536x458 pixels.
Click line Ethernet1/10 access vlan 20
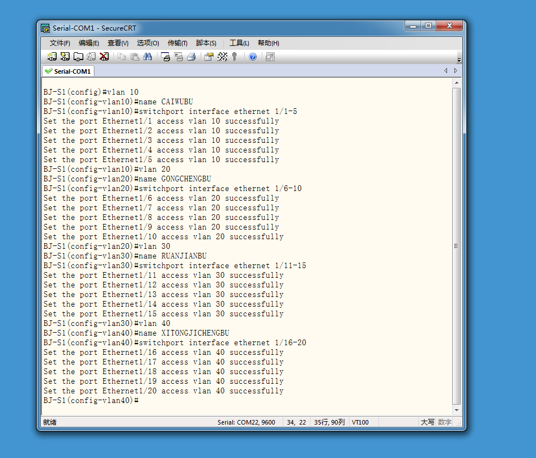pos(163,237)
